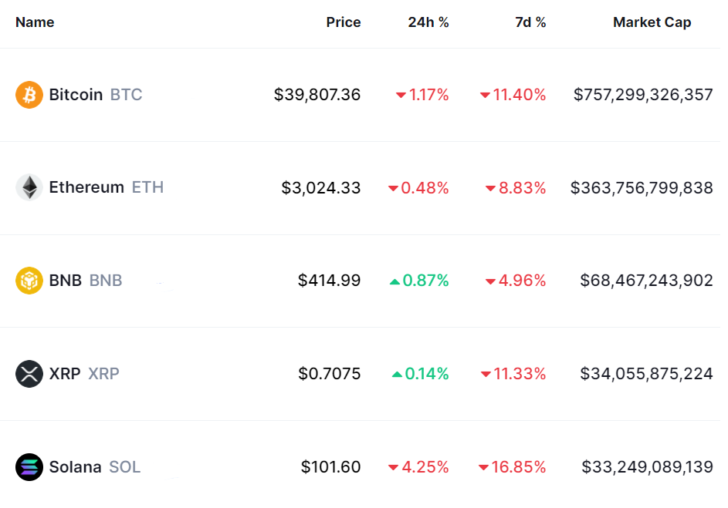Click Bitcoin's red 24h down arrow
The height and width of the screenshot is (508, 728).
click(401, 96)
